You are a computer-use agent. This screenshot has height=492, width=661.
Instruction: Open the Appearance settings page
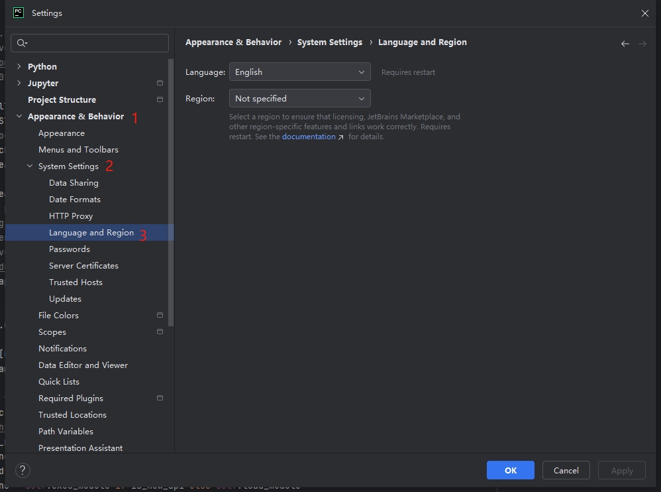tap(62, 133)
